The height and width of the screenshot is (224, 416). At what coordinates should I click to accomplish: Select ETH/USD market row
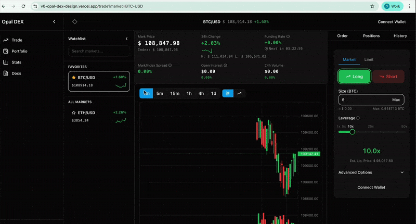pos(99,116)
